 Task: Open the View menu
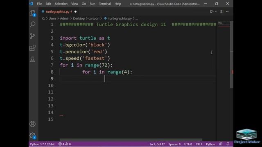(x=75, y=4)
